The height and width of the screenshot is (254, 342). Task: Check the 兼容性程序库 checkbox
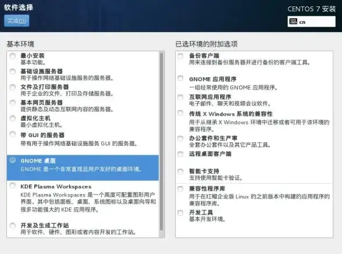180,188
